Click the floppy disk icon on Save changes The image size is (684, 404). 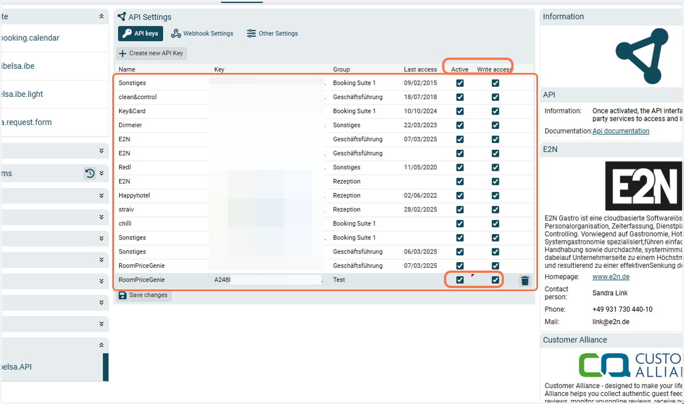(x=123, y=295)
